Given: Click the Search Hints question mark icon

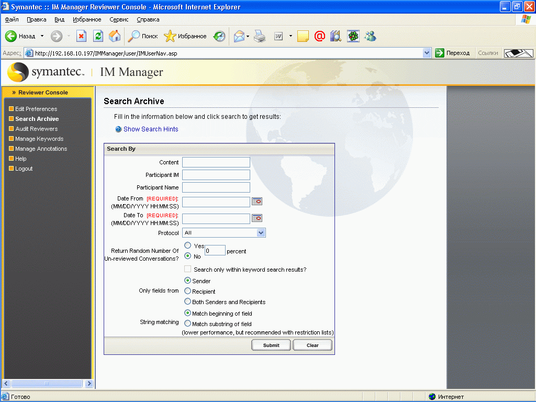Looking at the screenshot, I should pos(118,129).
